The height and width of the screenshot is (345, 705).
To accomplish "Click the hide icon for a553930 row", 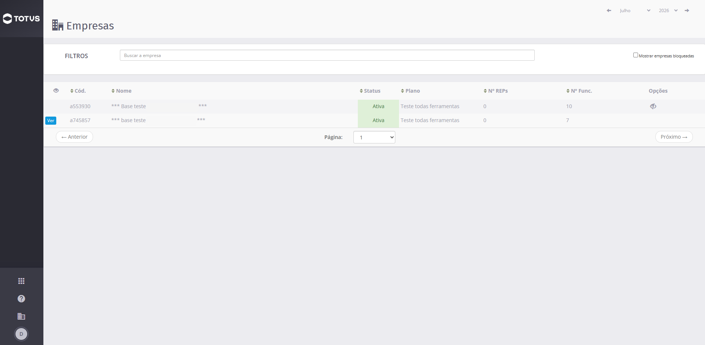I will tap(653, 106).
